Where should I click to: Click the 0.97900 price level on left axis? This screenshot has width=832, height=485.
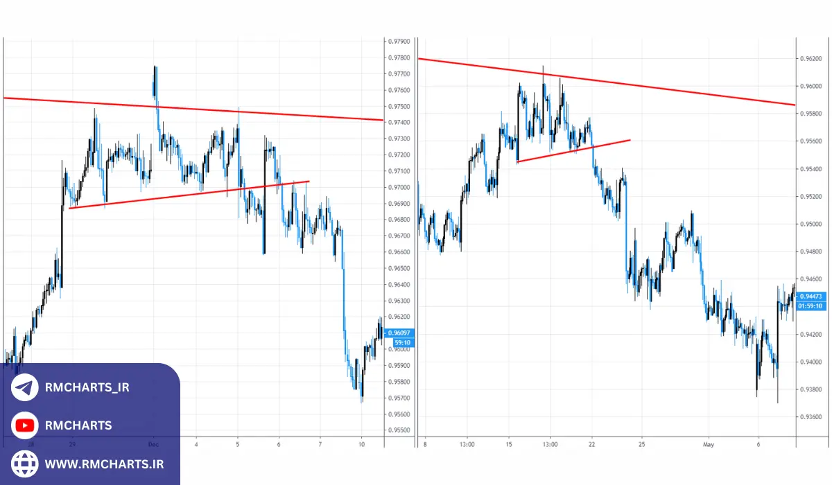coord(401,42)
